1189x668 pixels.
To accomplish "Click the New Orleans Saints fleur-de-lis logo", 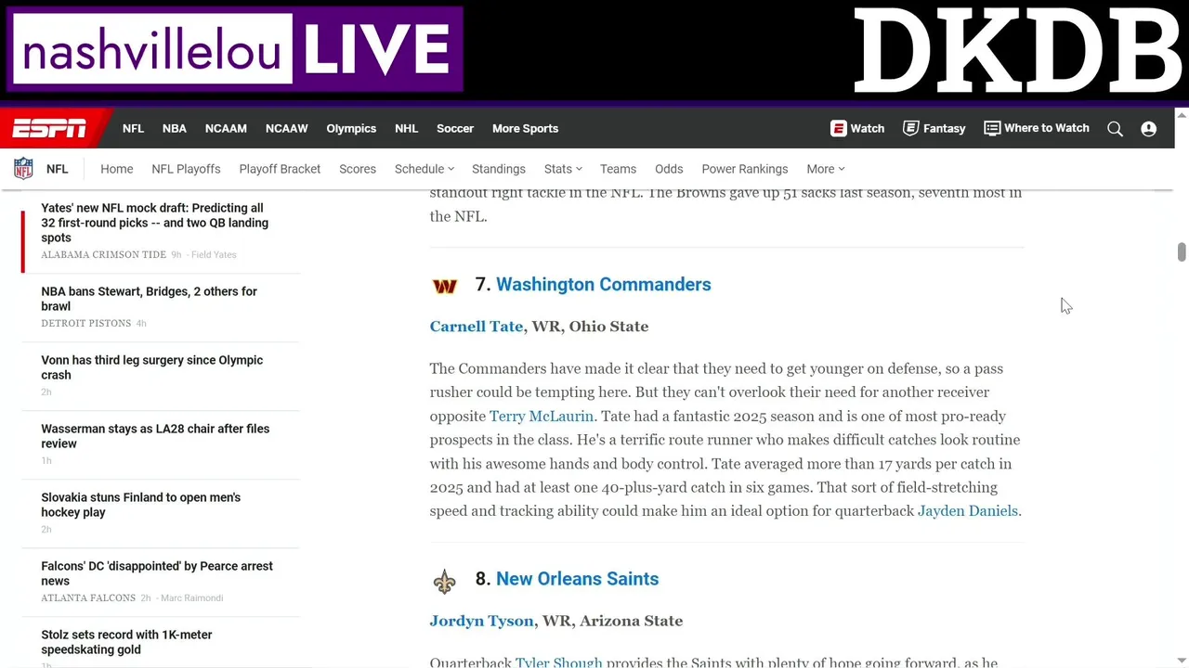I will coord(444,581).
